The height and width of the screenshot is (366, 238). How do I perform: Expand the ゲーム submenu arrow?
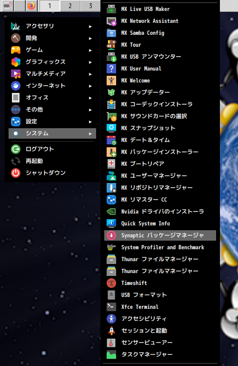90,50
